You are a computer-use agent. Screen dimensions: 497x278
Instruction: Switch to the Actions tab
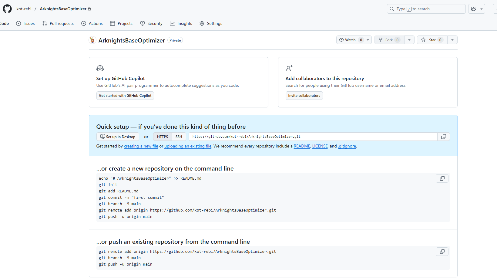click(92, 23)
